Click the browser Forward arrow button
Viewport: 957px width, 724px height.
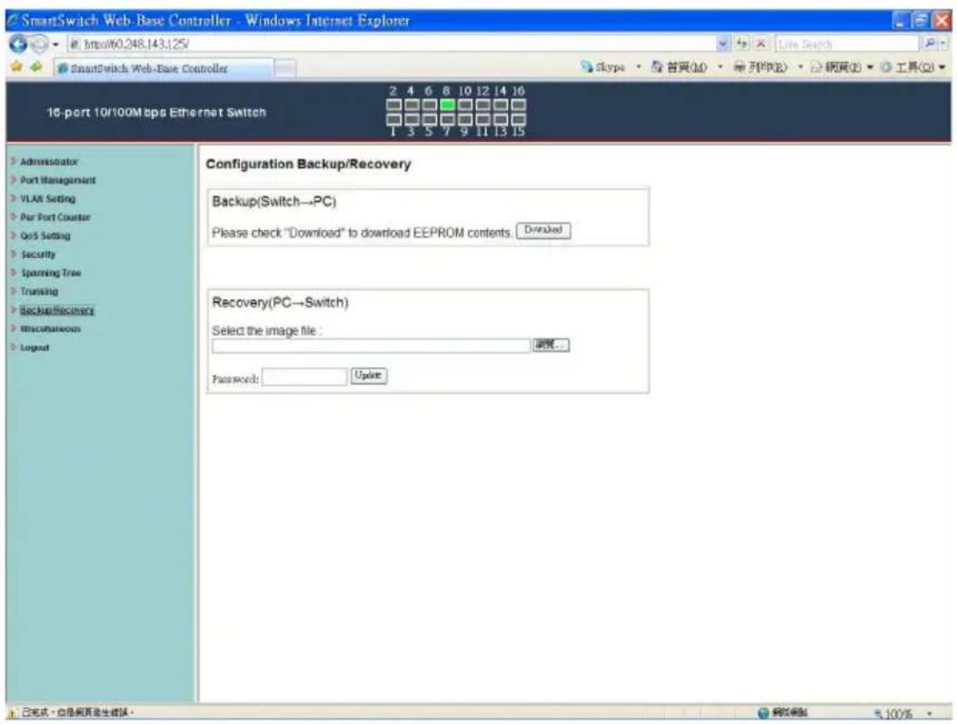click(x=38, y=44)
